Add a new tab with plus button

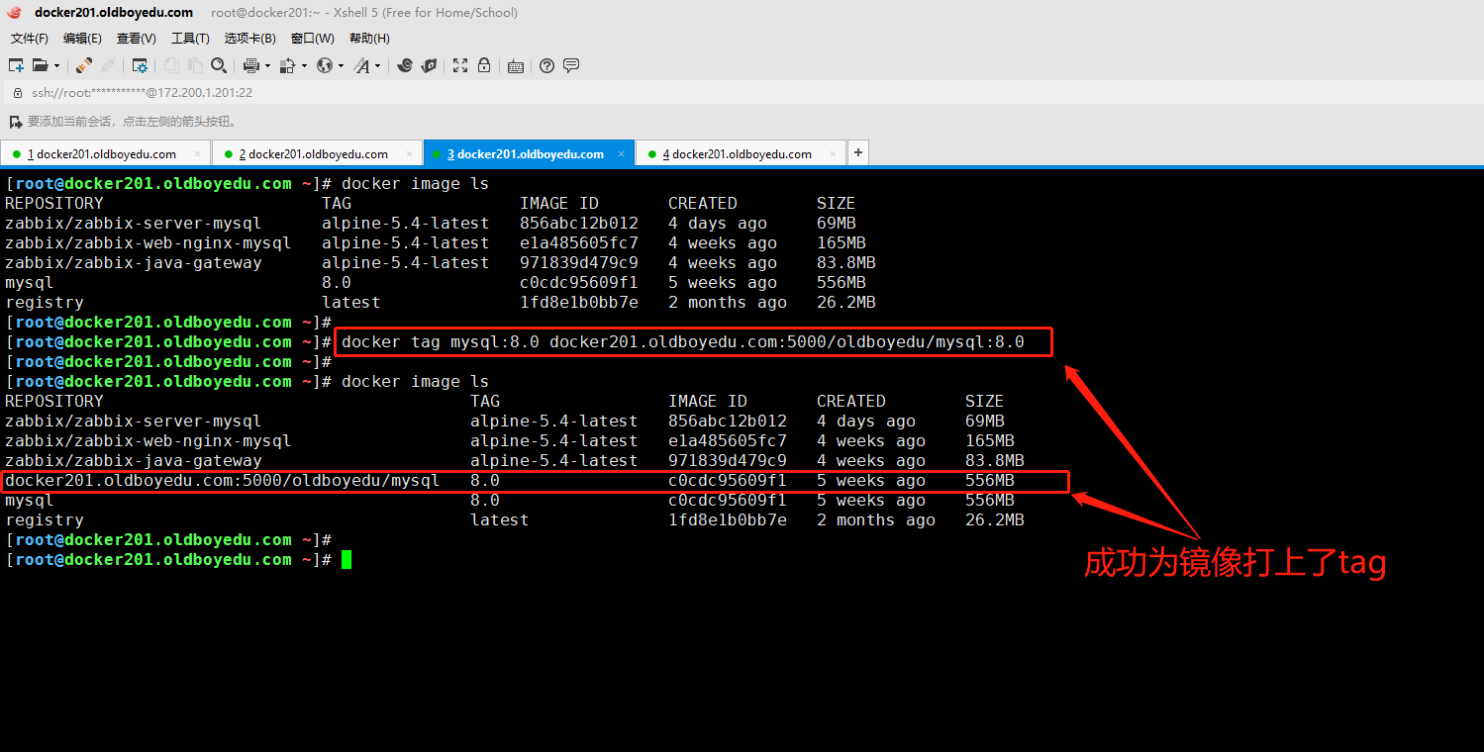pos(857,152)
